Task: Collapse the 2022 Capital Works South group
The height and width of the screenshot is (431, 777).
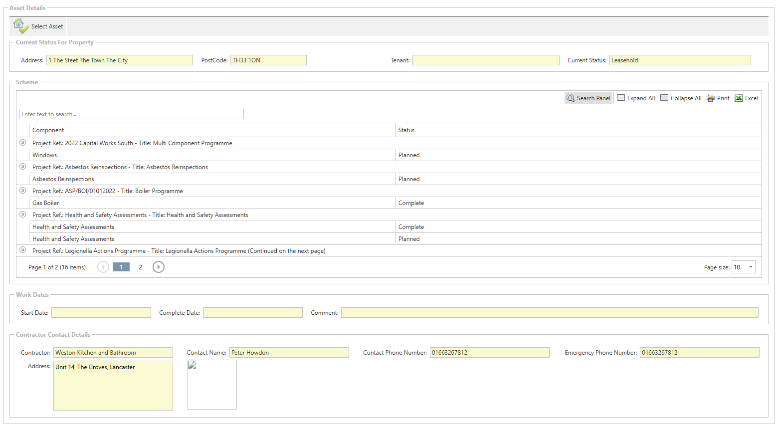Action: 22,143
